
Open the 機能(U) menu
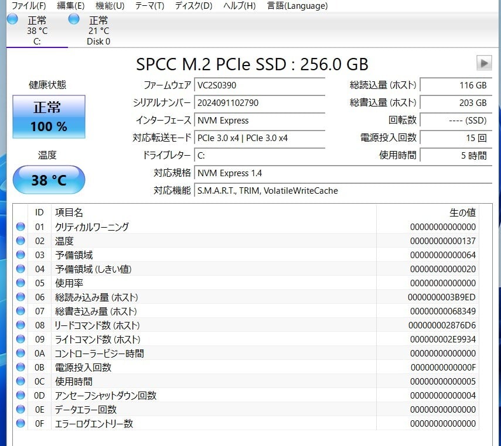point(110,6)
